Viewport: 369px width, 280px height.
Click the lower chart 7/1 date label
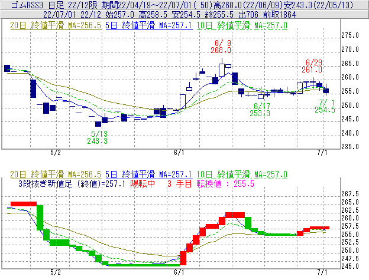322,272
